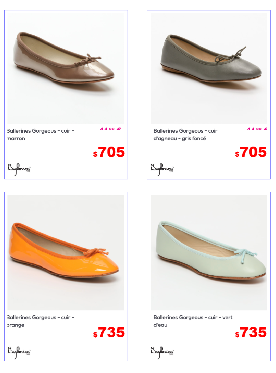
Task: Open the water-green ballerina shoe image
Action: 209,253
